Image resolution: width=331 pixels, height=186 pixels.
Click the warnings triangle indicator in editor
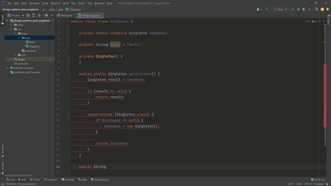[x=314, y=21]
